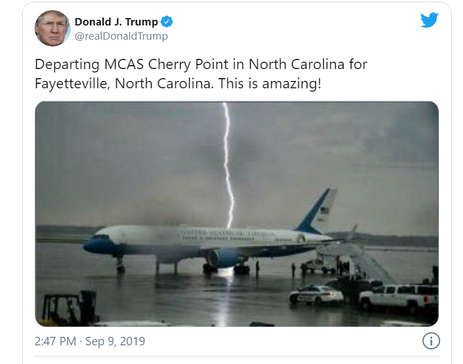
Task: Open the @realDonaldTrump handle link
Action: pyautogui.click(x=121, y=36)
